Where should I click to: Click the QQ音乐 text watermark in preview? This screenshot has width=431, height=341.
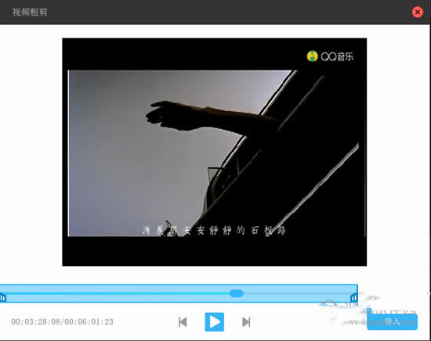[x=337, y=56]
